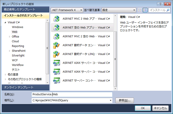This screenshot has height=114, width=173.
Task: Open the オンライン テンプレート section
Action: (x=26, y=87)
